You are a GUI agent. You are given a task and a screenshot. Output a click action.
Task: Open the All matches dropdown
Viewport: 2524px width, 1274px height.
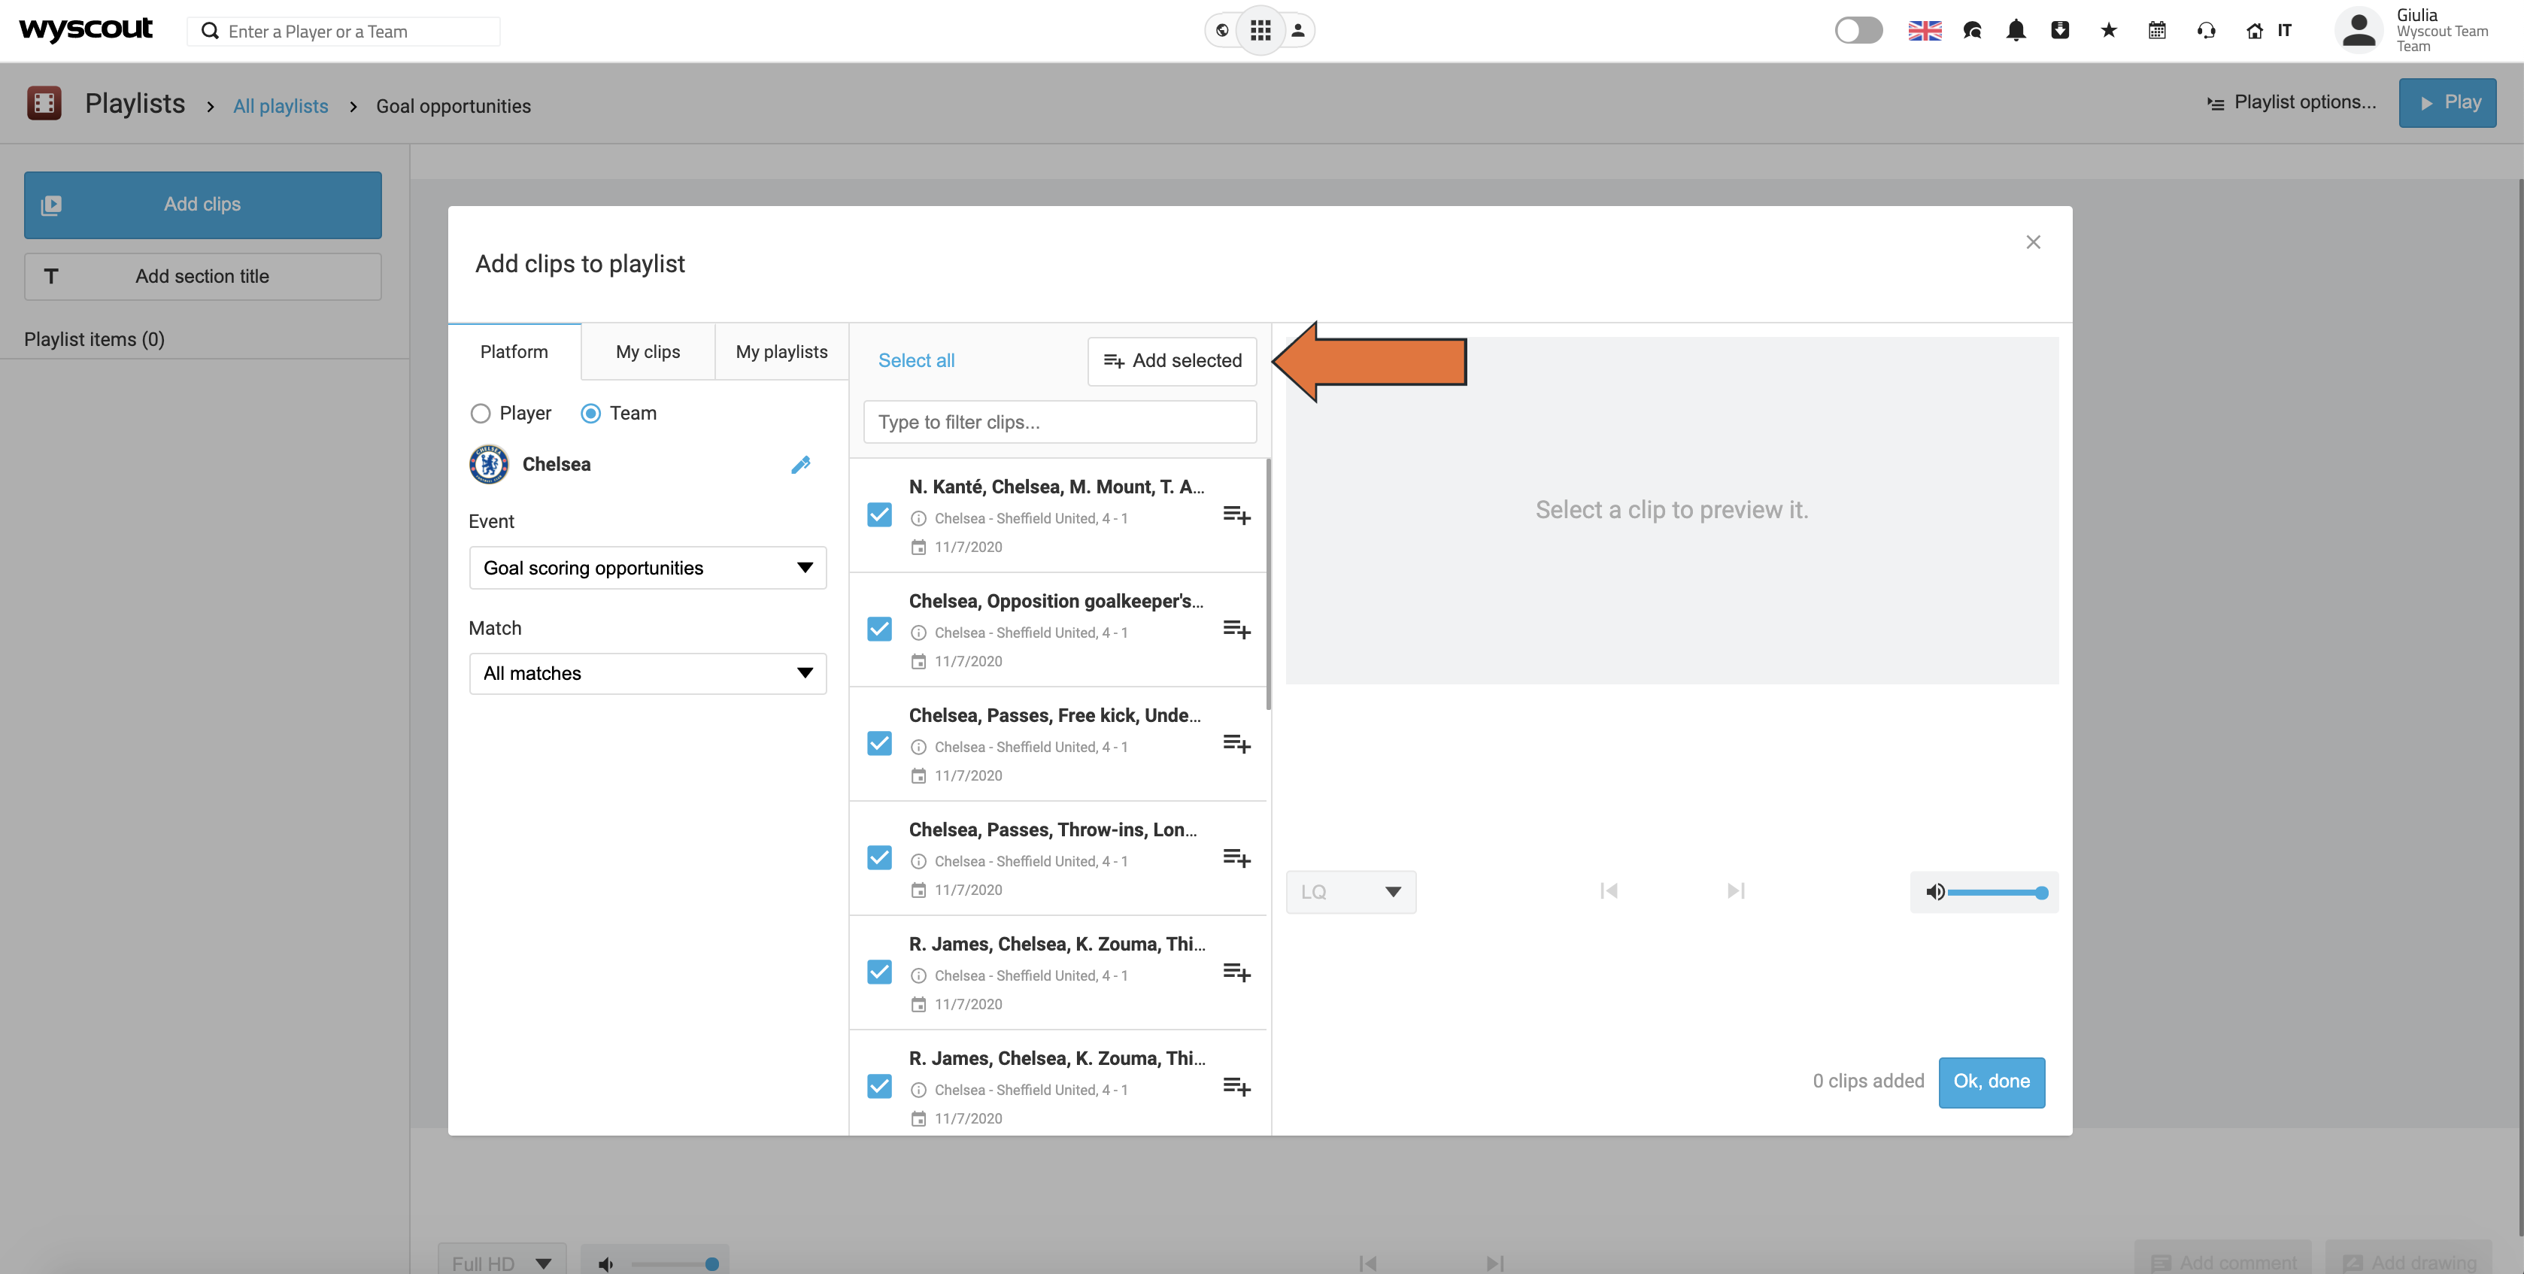[647, 673]
